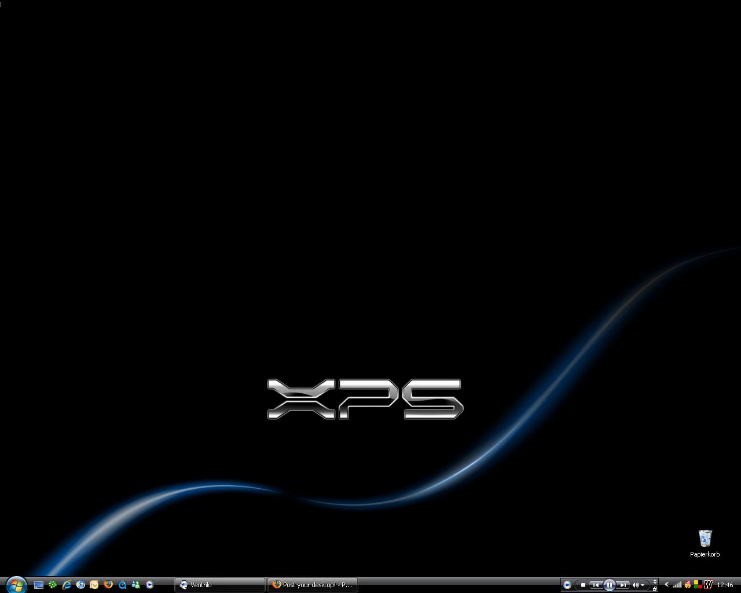Launch Firefox from the quick launch bar
Screen dimensions: 741x593
pyautogui.click(x=108, y=585)
